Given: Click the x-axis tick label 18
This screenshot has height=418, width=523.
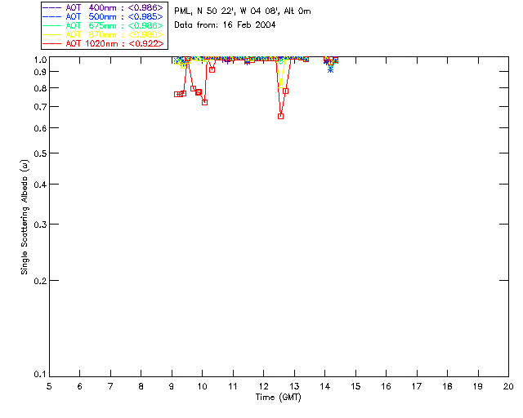Looking at the screenshot, I should [x=448, y=387].
